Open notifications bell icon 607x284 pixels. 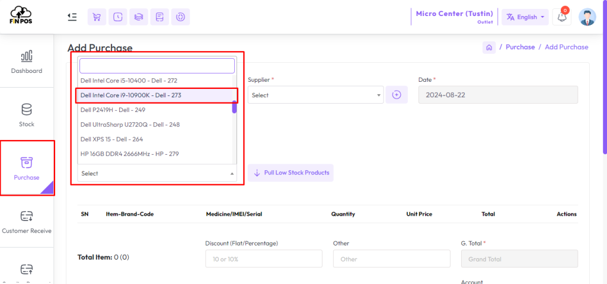click(x=561, y=17)
